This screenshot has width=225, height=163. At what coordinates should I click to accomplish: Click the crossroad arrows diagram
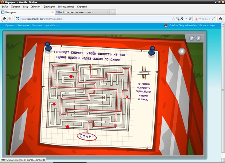point(144,73)
